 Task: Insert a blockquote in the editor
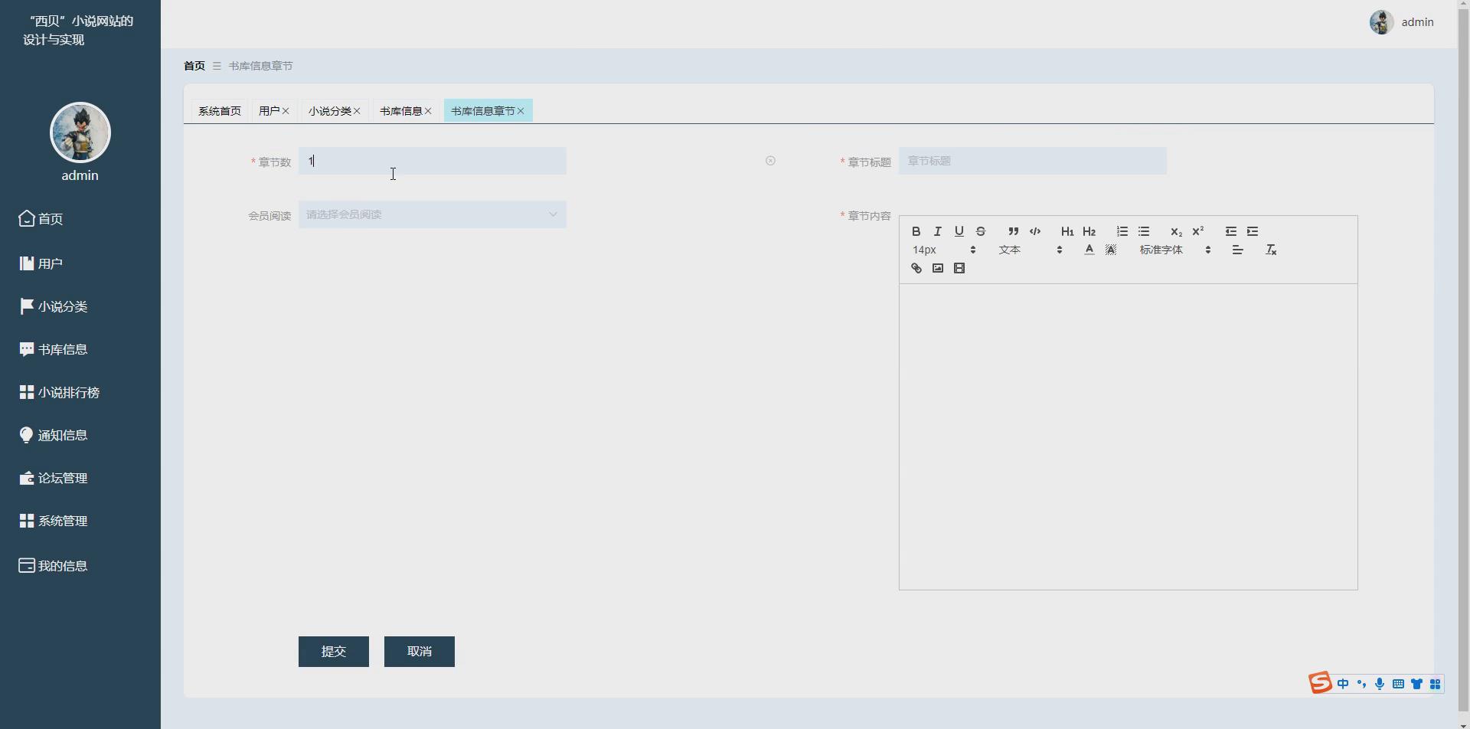pyautogui.click(x=1013, y=231)
